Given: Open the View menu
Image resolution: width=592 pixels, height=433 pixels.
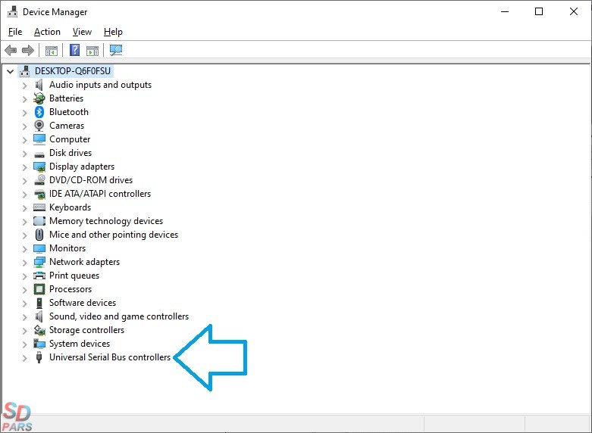Looking at the screenshot, I should point(82,32).
